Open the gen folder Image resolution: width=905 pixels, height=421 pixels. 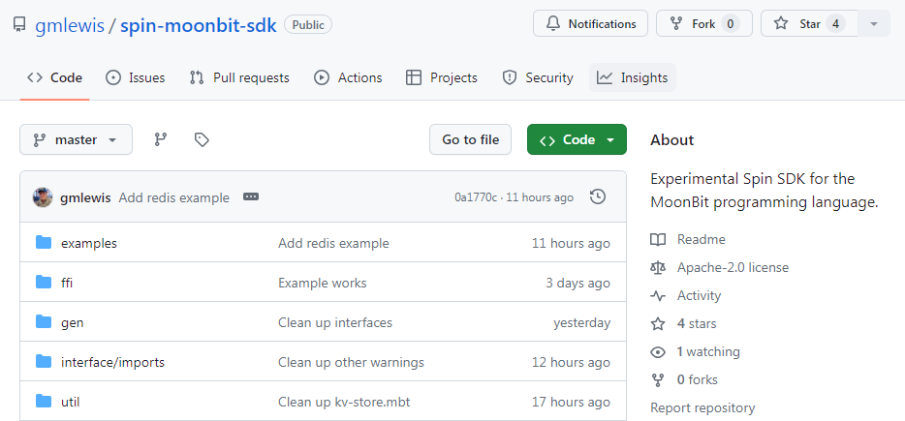pos(72,323)
